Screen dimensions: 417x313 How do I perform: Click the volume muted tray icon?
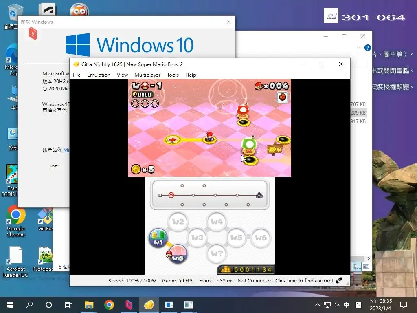point(337,305)
